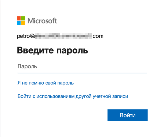Screen dimensions: 164x137
Task: Click the gray Microsoft wordmark text
Action: pos(42,21)
